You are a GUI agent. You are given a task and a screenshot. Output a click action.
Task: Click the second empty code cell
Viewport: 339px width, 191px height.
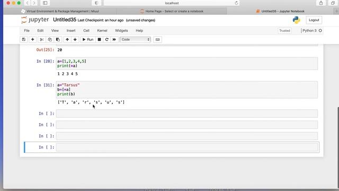pyautogui.click(x=187, y=125)
